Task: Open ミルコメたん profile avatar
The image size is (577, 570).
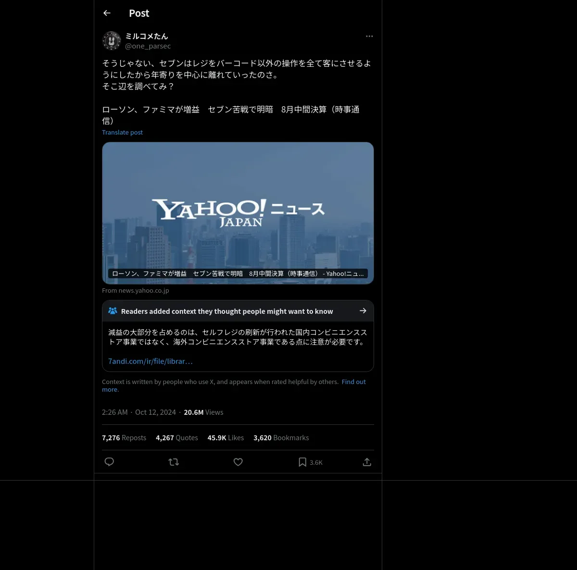Action: point(112,41)
